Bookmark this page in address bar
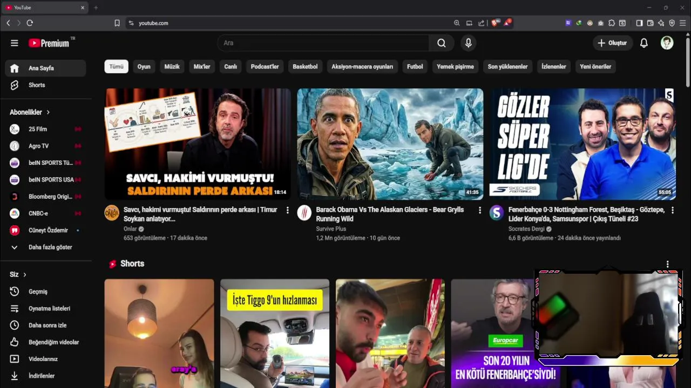The width and height of the screenshot is (691, 388). pos(117,23)
